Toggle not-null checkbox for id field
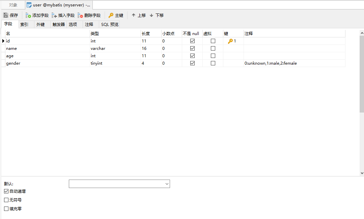Image resolution: width=364 pixels, height=219 pixels. pyautogui.click(x=192, y=41)
